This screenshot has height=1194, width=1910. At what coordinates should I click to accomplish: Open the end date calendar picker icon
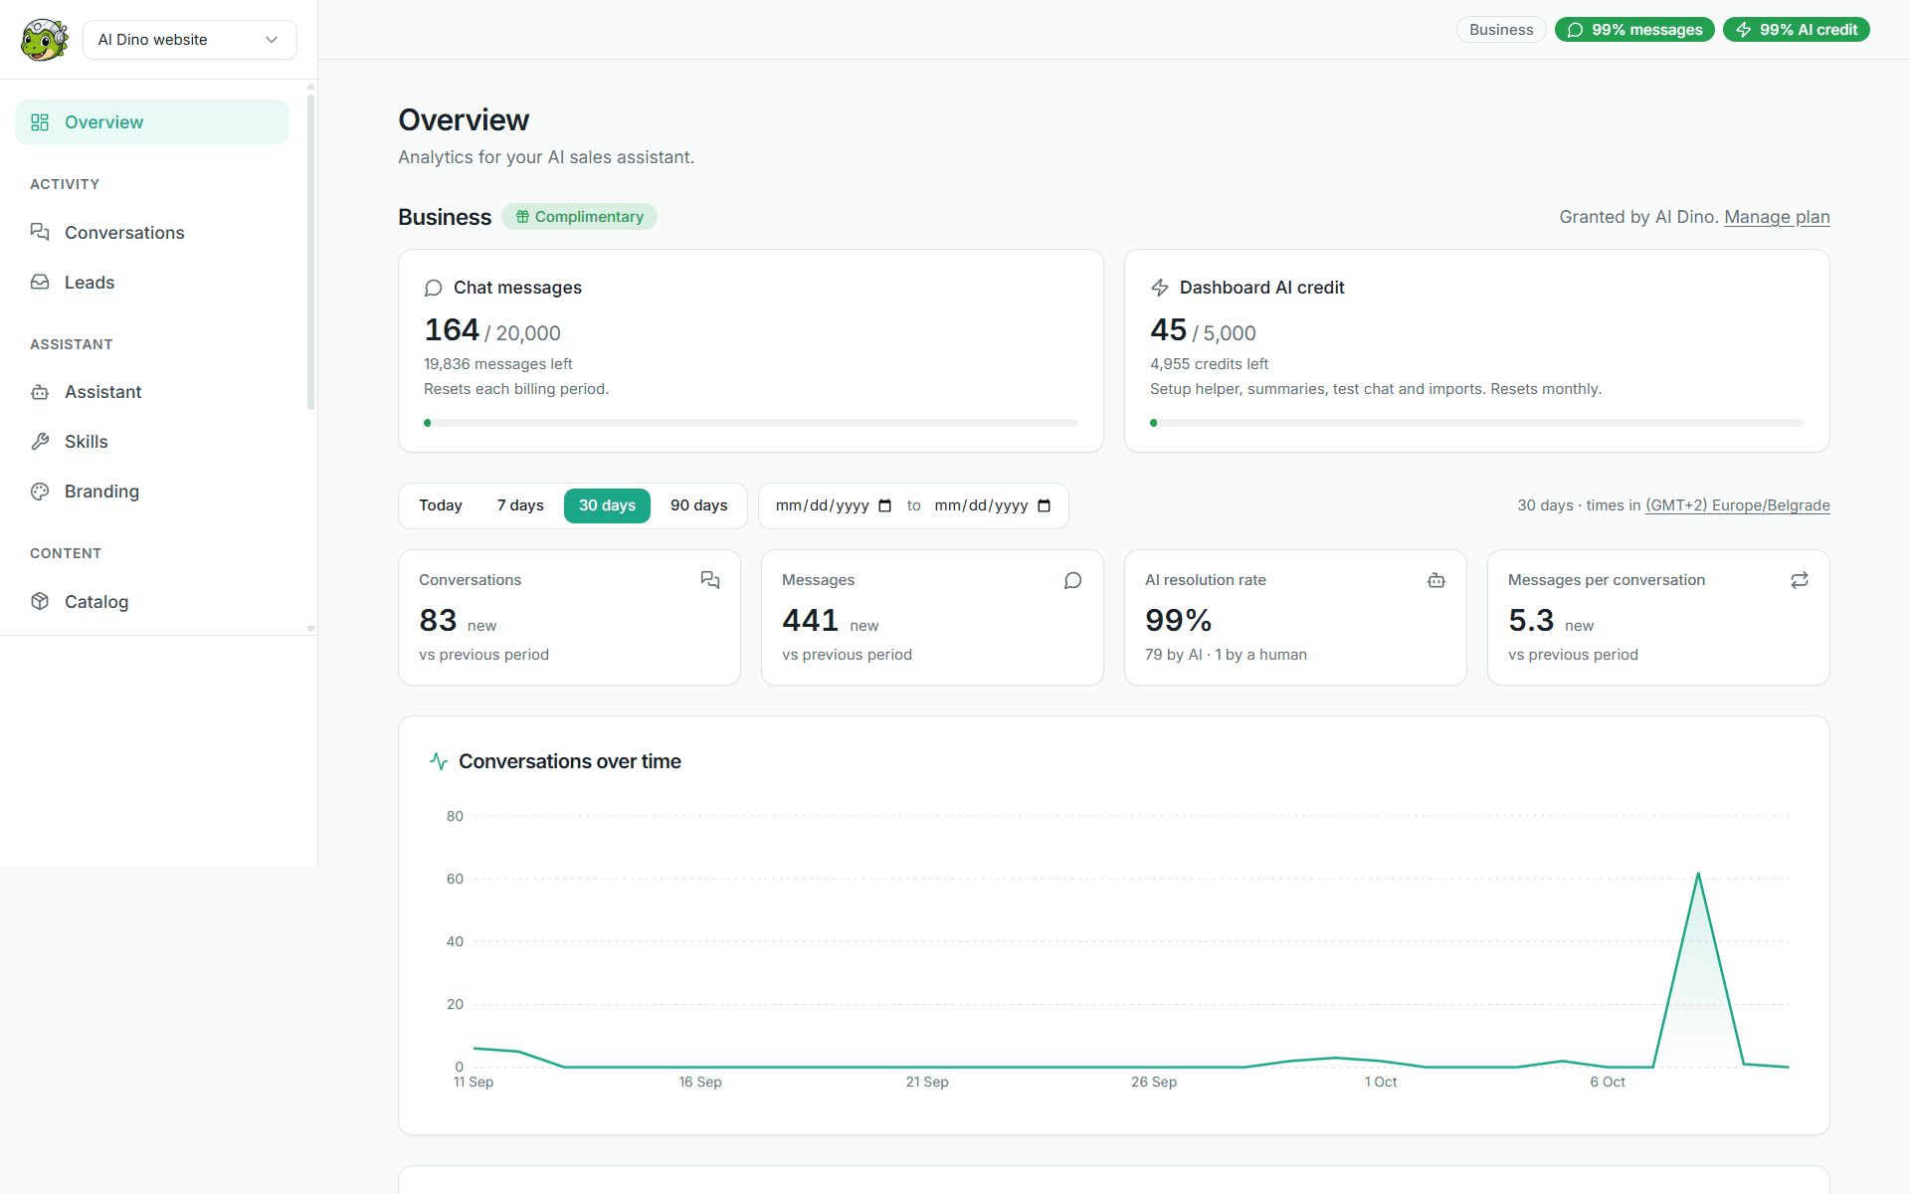tap(1045, 505)
